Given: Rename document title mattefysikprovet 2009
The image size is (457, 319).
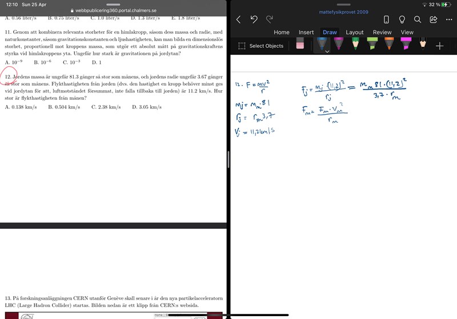Looking at the screenshot, I should point(343,11).
